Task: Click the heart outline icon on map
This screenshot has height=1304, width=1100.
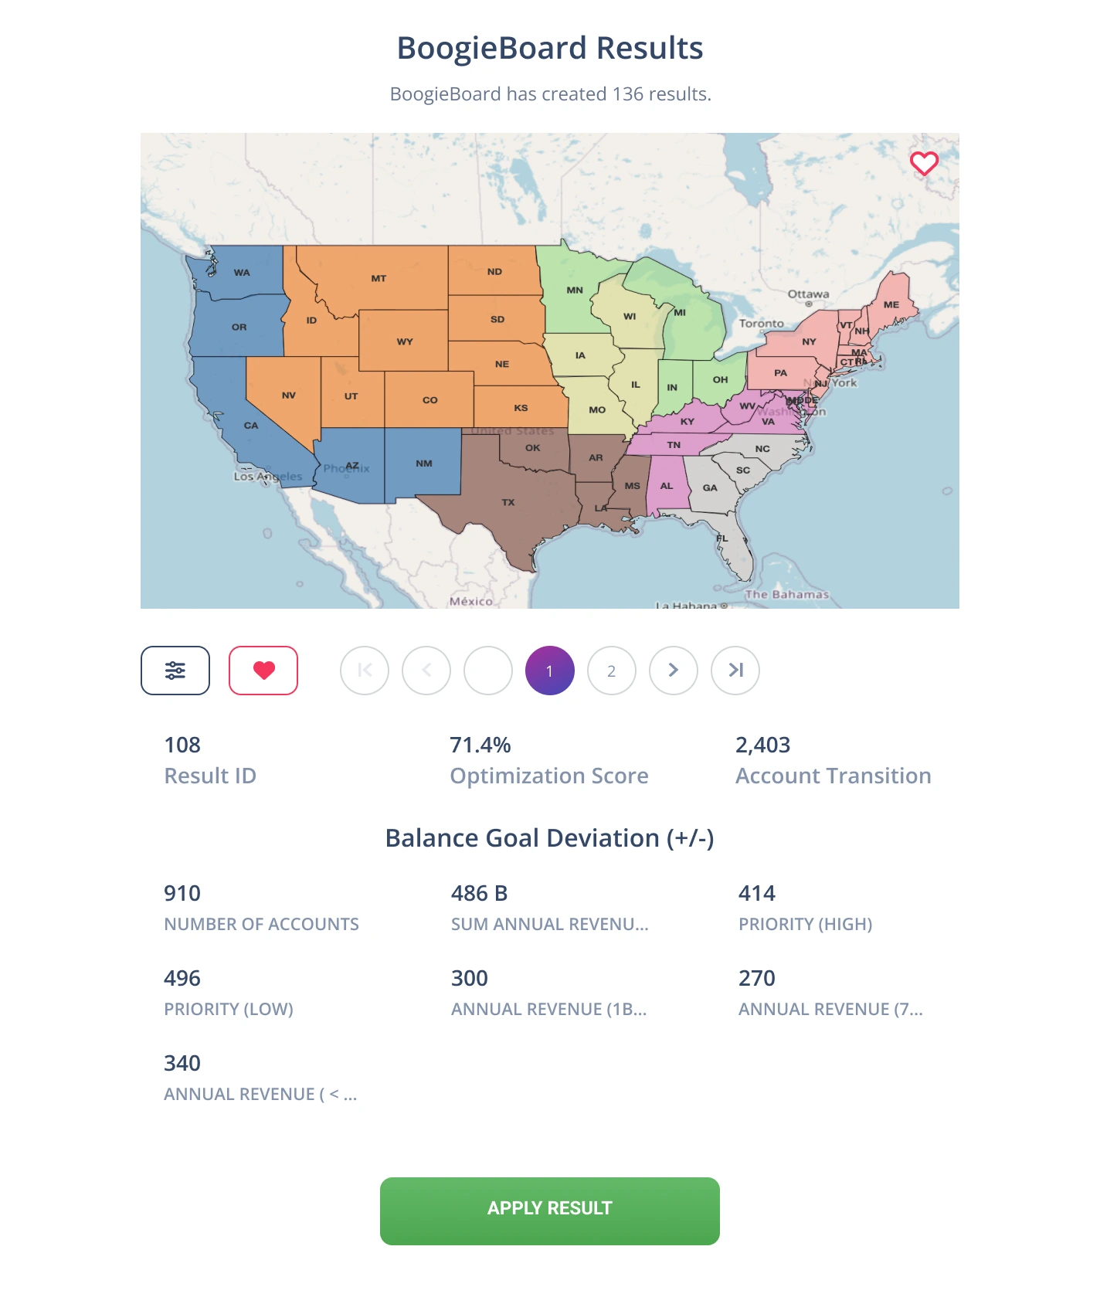Action: (923, 163)
